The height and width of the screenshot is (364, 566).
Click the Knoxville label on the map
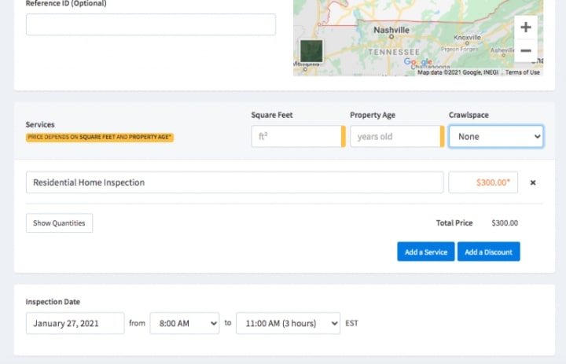(x=467, y=37)
